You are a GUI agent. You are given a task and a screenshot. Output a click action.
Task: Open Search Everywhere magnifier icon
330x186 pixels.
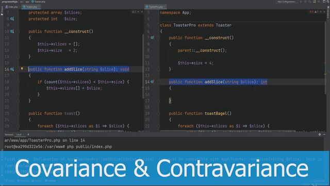(328, 2)
